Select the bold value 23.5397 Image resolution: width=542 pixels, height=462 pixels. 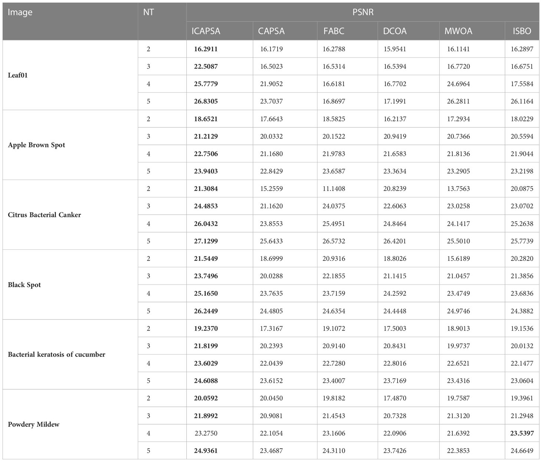tap(522, 433)
